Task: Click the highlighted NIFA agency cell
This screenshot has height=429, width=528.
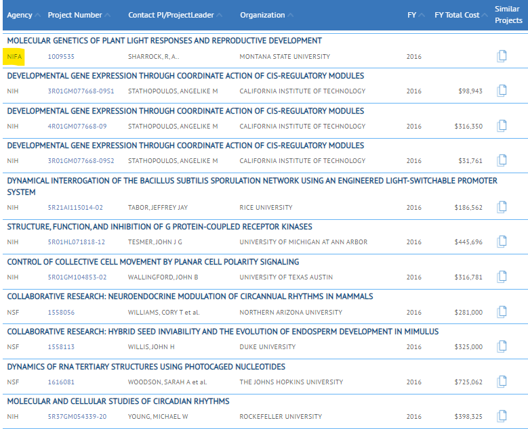Action: pyautogui.click(x=14, y=56)
